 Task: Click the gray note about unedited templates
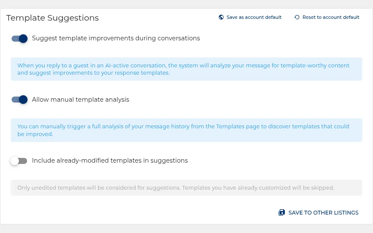186,188
